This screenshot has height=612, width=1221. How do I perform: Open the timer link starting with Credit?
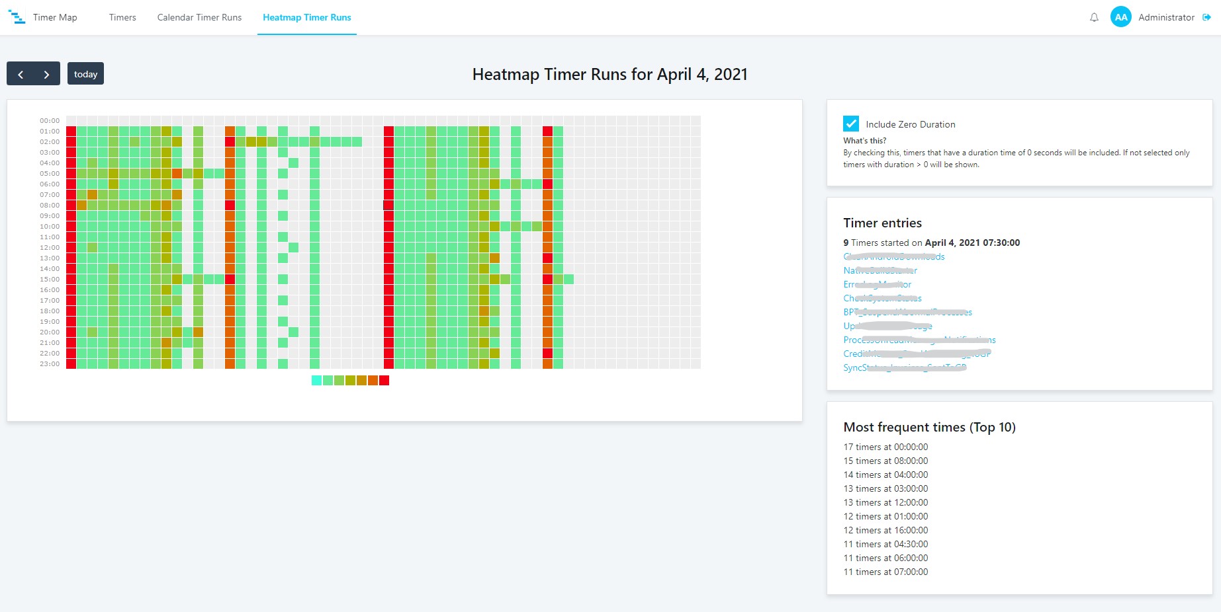pos(917,354)
